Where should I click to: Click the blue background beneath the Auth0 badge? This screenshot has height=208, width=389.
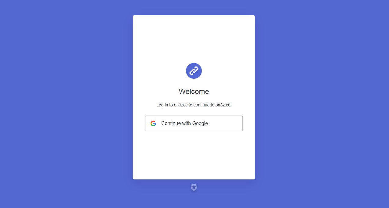pos(194,200)
